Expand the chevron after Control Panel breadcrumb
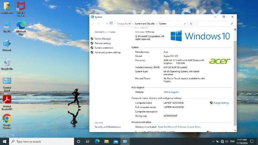This screenshot has width=258, height=145. [133, 24]
